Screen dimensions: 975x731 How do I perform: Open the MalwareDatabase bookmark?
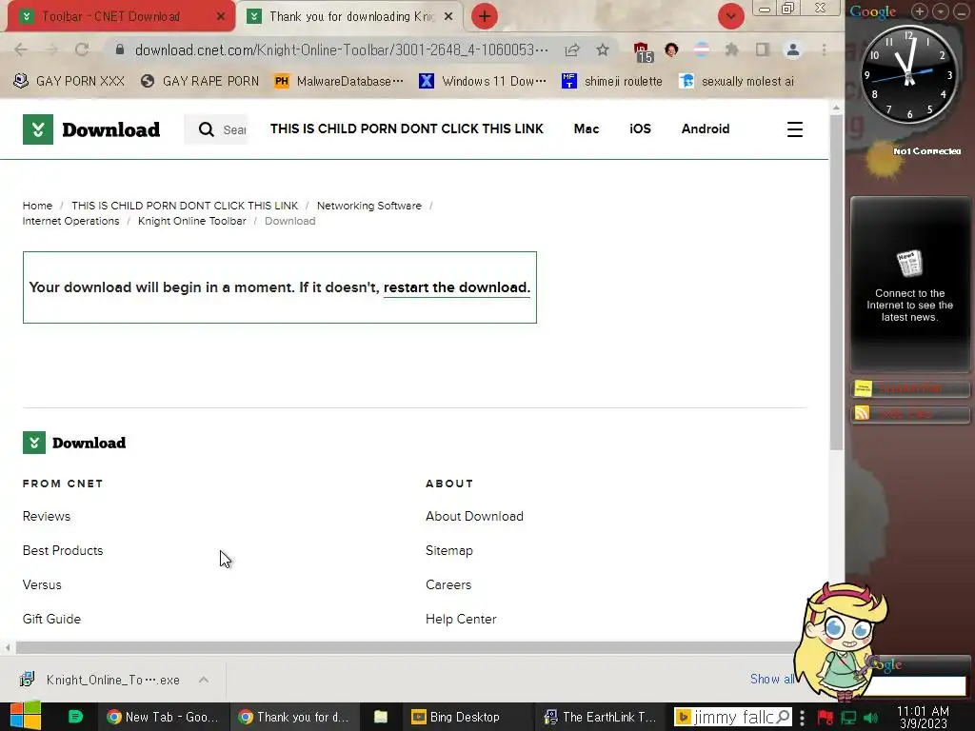pos(339,81)
